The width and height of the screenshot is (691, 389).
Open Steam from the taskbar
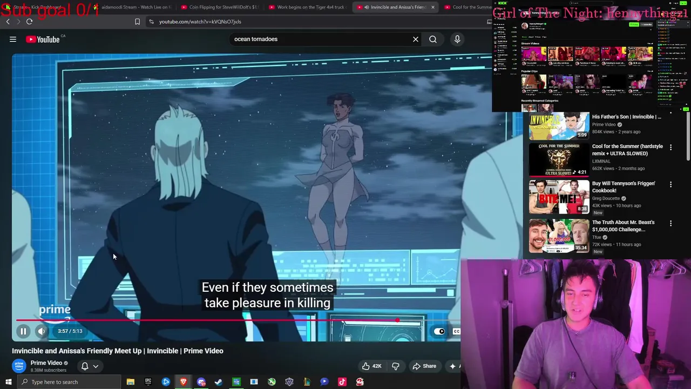(x=219, y=382)
